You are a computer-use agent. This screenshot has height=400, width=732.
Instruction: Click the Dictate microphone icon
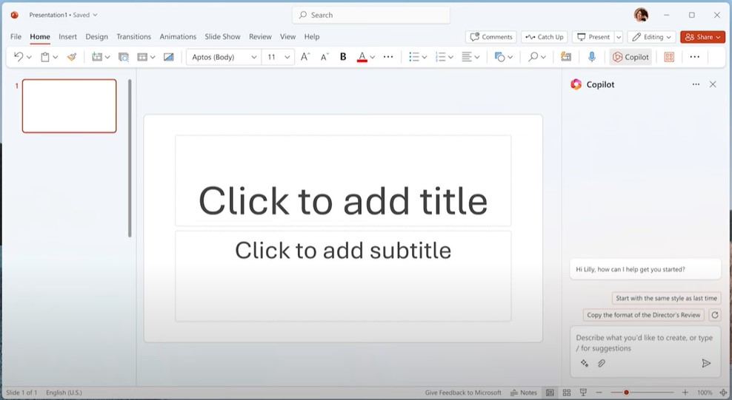[591, 57]
